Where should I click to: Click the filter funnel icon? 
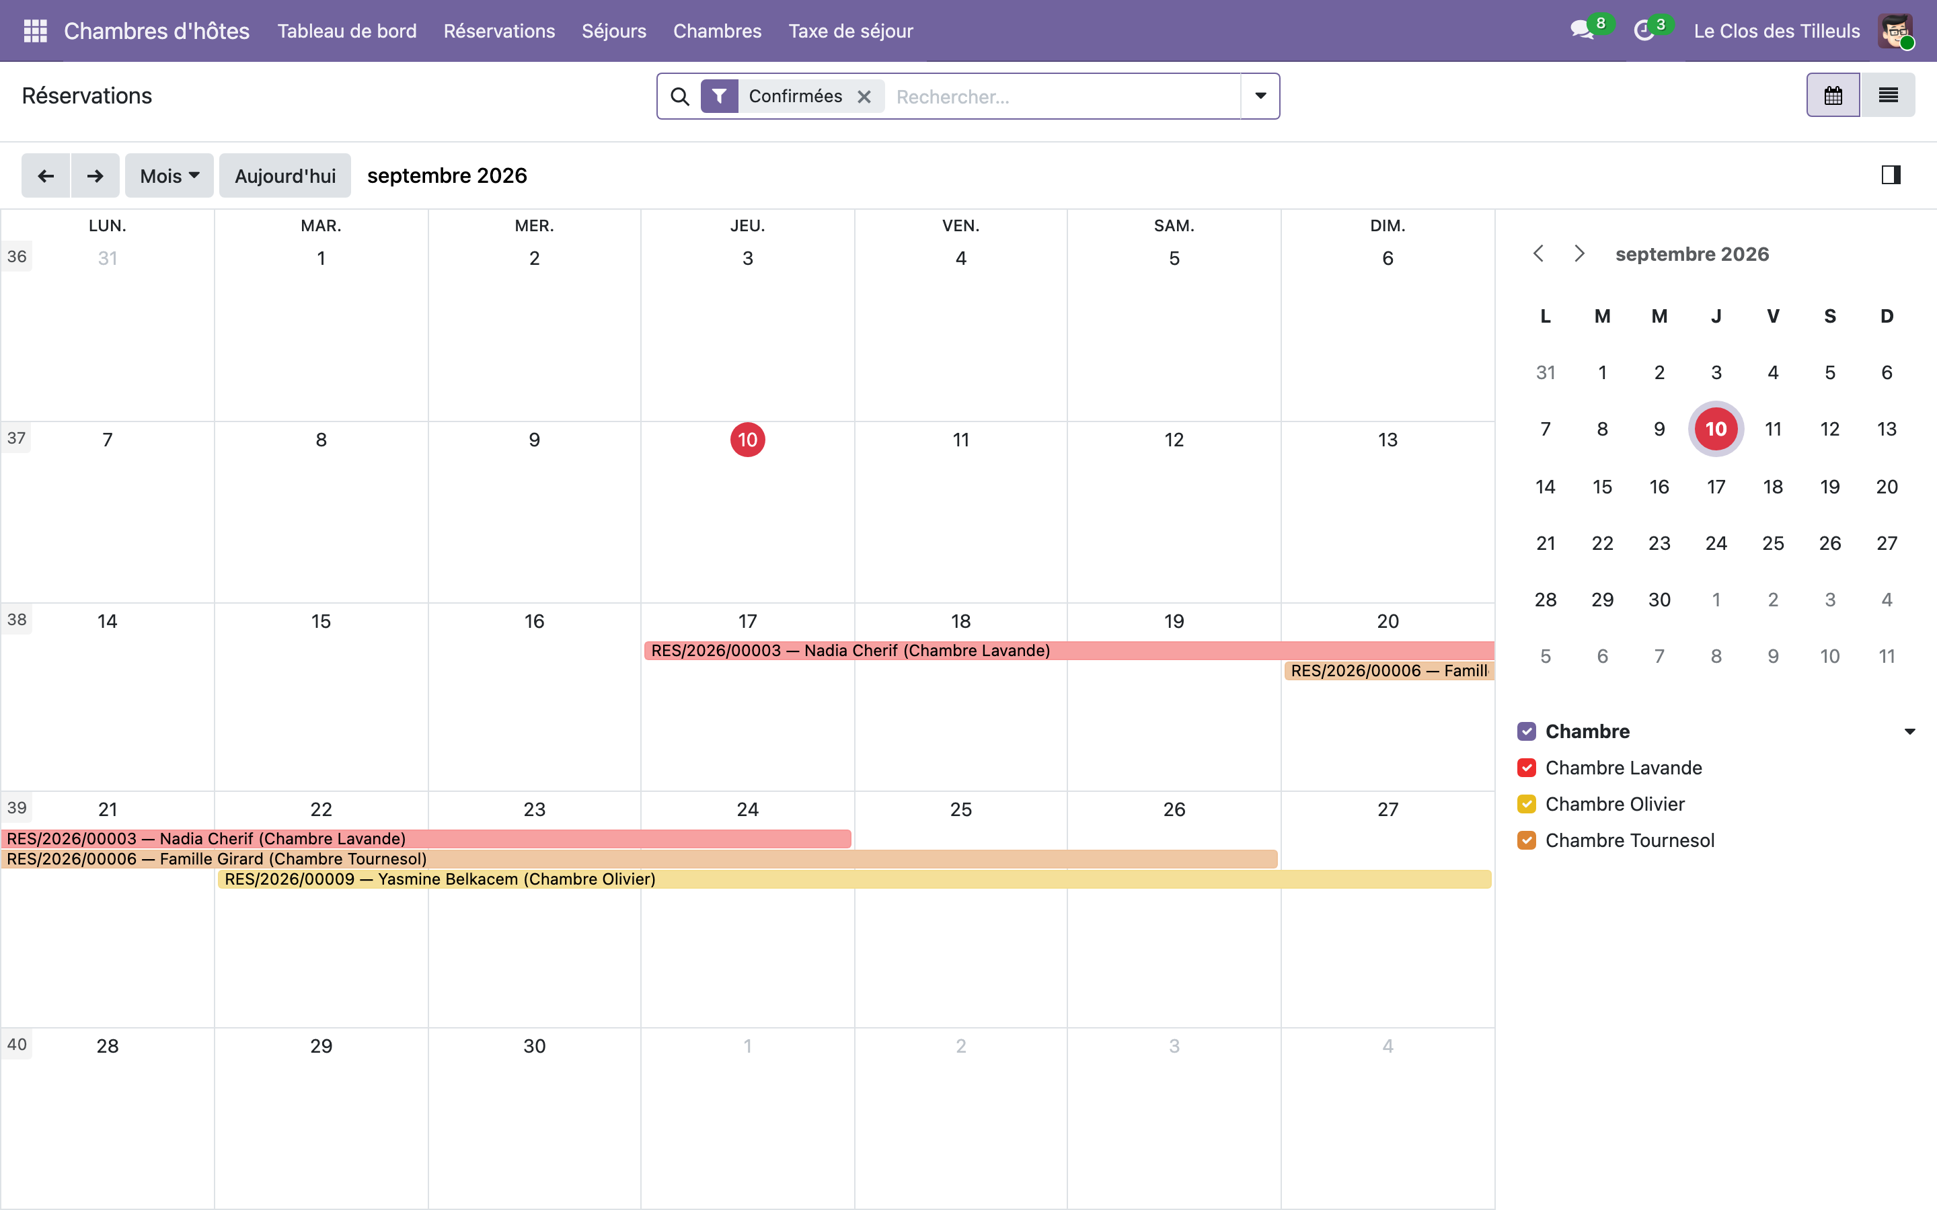[x=720, y=96]
